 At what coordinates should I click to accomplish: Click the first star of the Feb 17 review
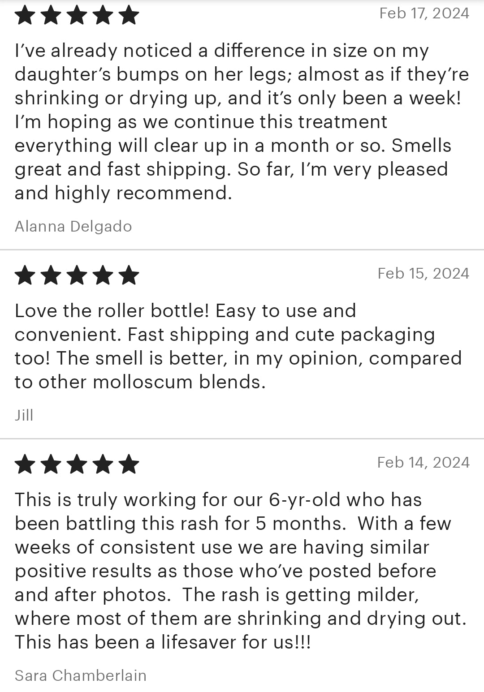25,15
